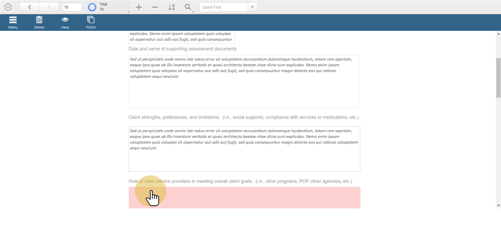
Task: Click the magnifying glass search icon
Action: (187, 7)
